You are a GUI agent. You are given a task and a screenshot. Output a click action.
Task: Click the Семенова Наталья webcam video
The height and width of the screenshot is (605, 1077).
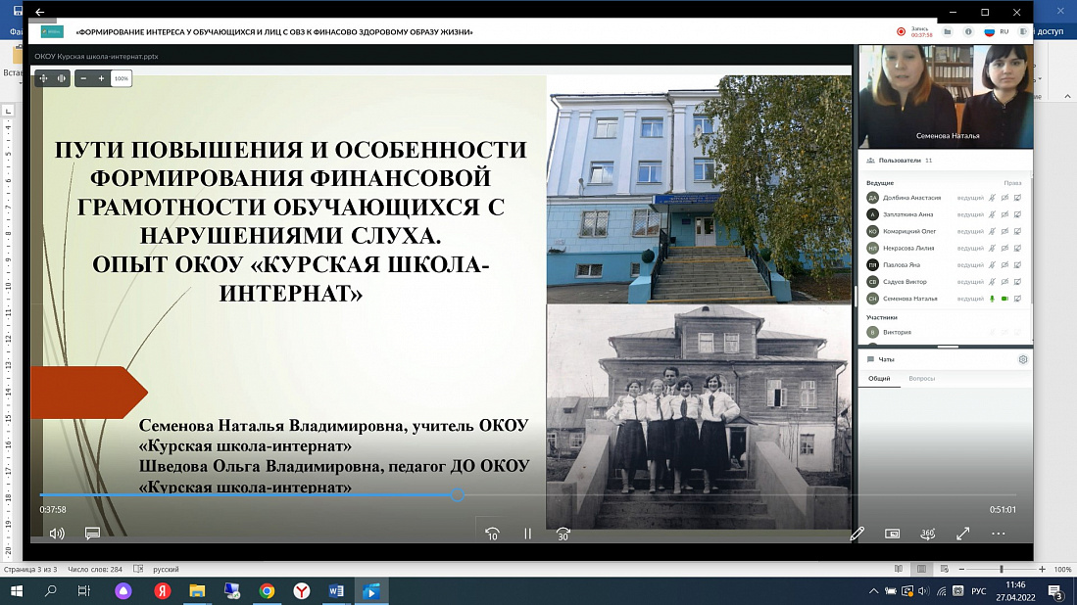(x=946, y=96)
